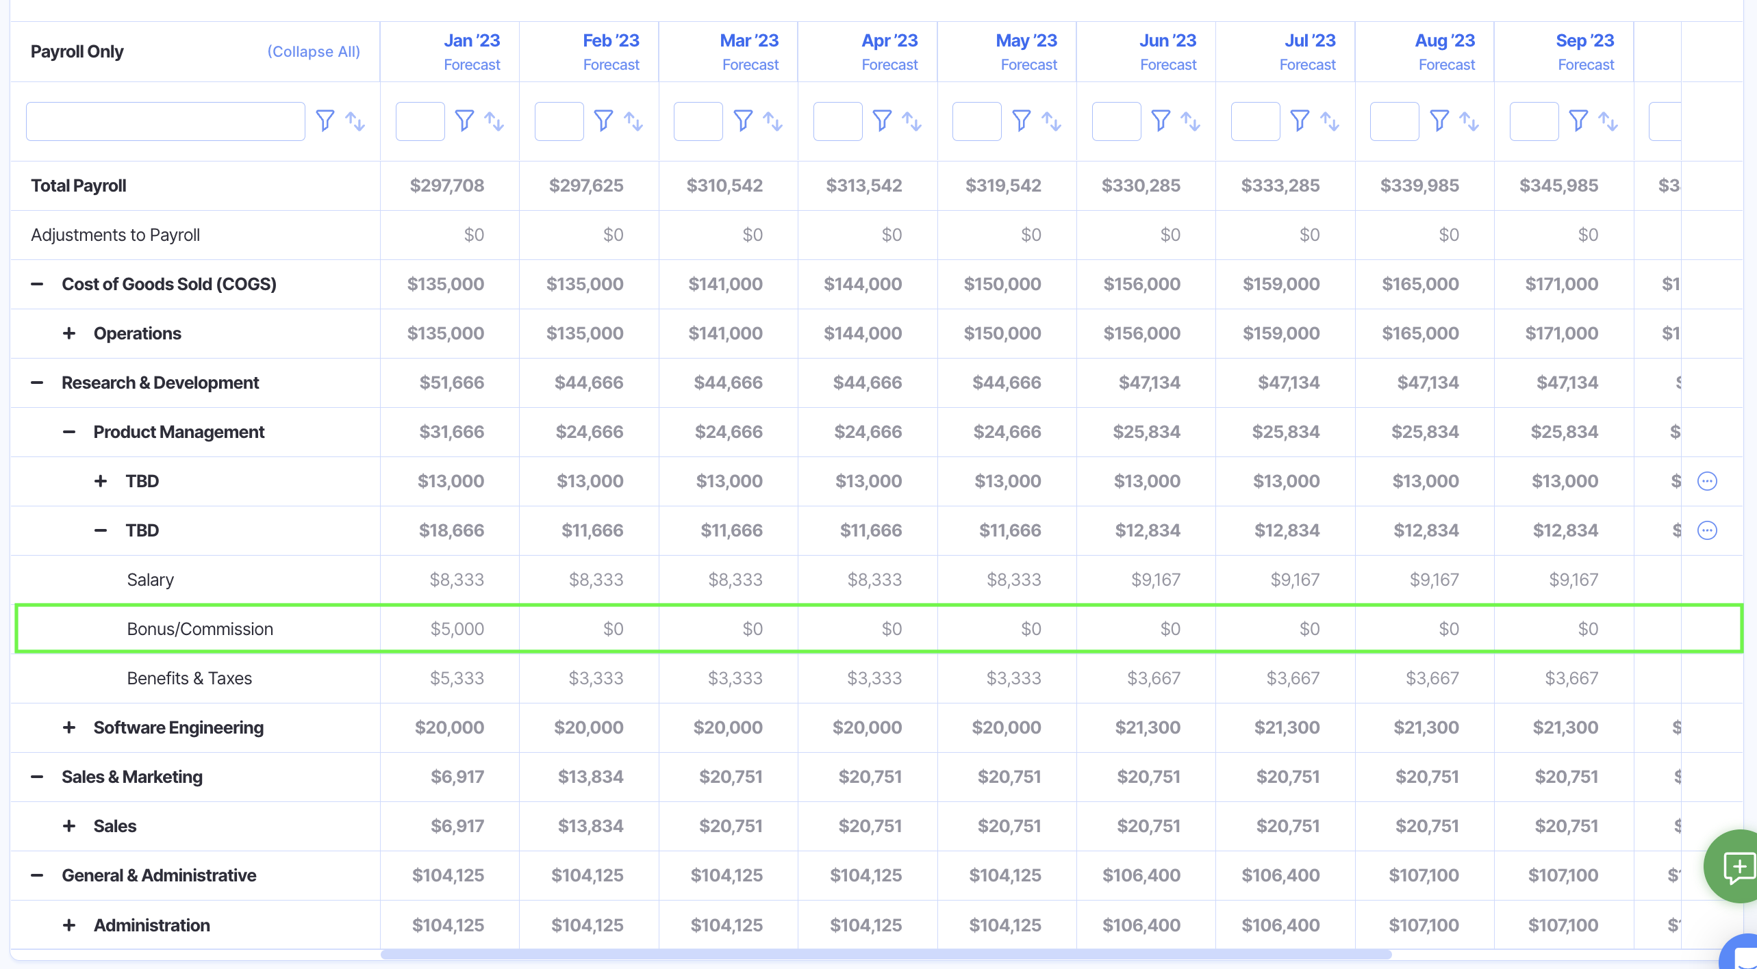Click the Collapse All link
This screenshot has height=969, width=1757.
pyautogui.click(x=314, y=51)
